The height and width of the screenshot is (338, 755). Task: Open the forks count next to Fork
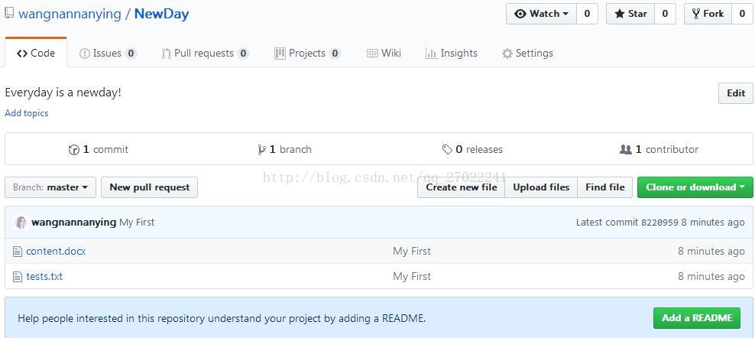tap(743, 14)
